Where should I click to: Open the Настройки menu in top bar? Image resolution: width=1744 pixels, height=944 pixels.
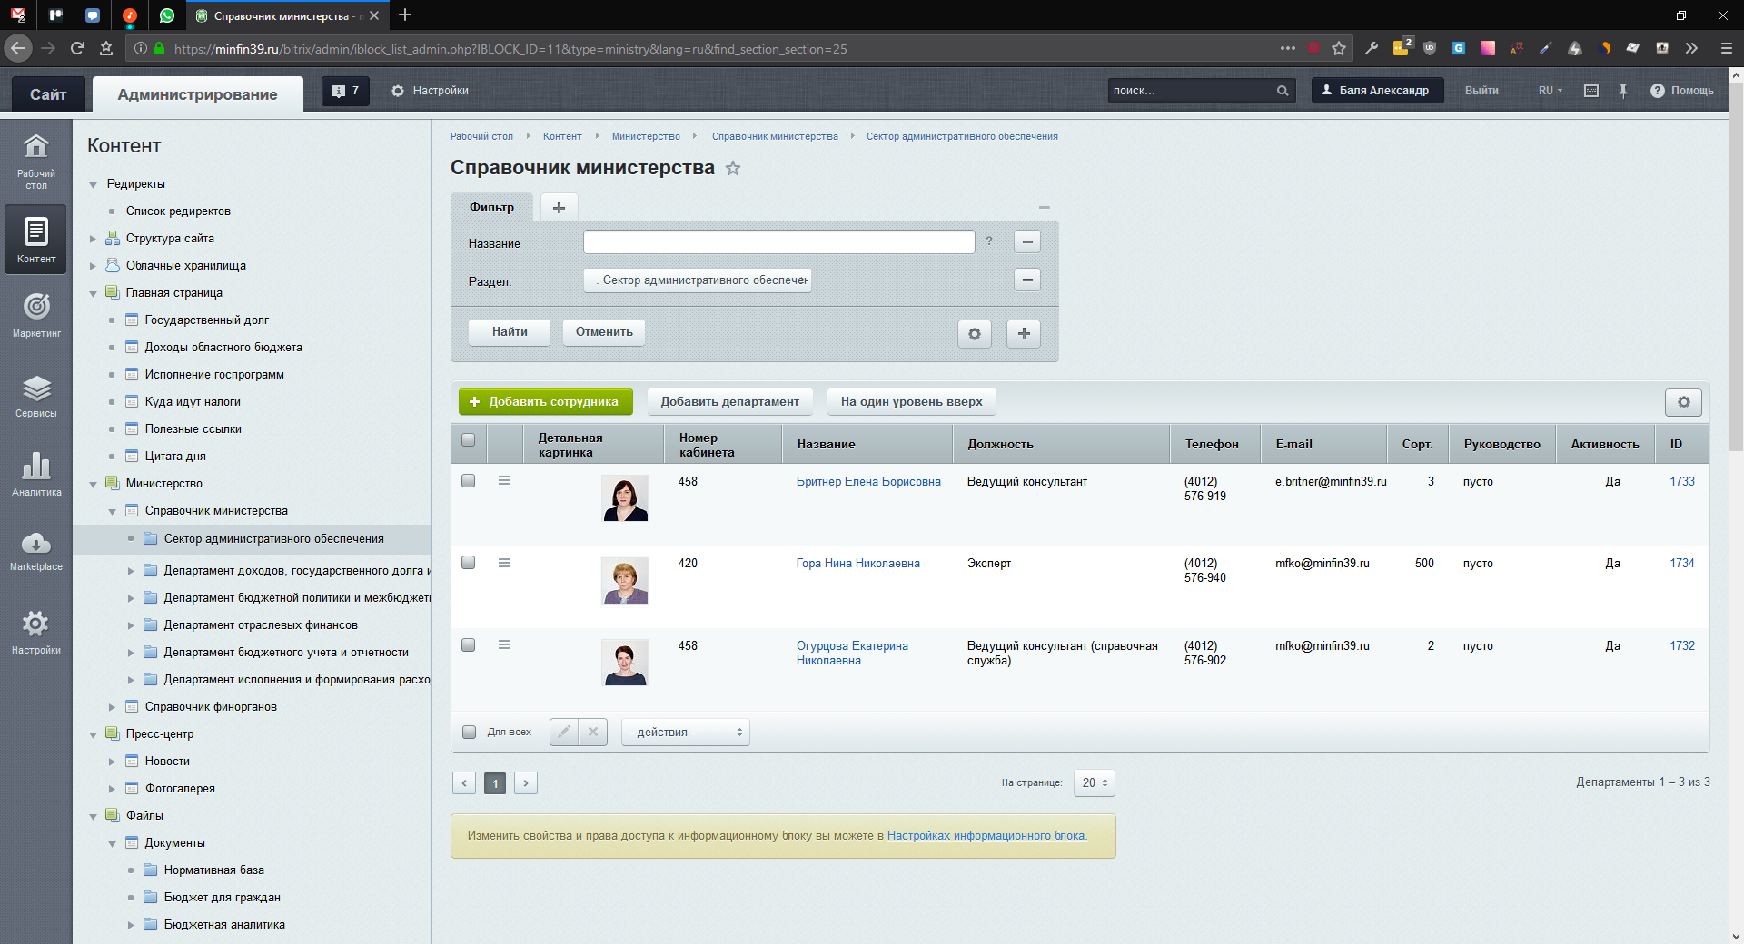(x=430, y=91)
